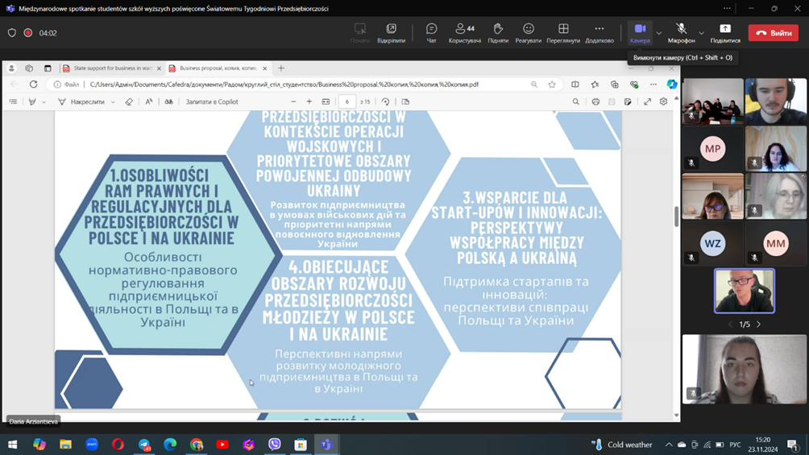Image resolution: width=809 pixels, height=455 pixels.
Task: Zoom in PDF with plus button
Action: [x=309, y=102]
